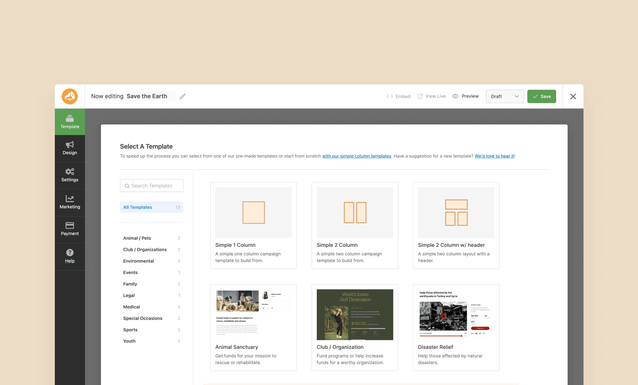Screen dimensions: 638x385
Task: Open Marketing chart icon in sidebar
Action: tap(70, 199)
